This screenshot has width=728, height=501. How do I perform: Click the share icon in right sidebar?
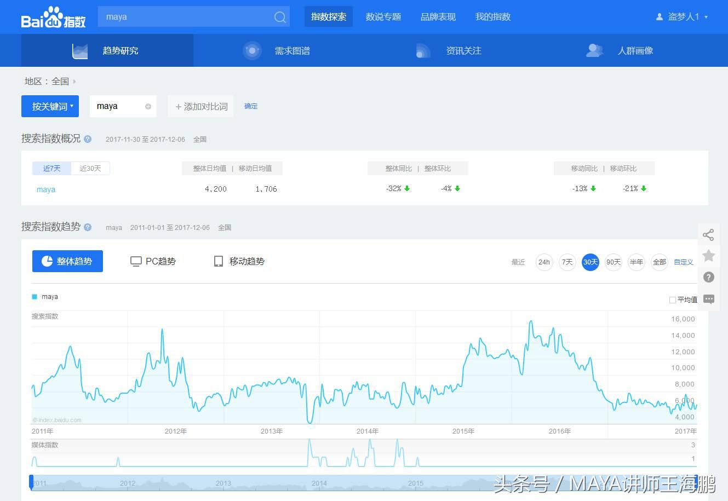click(x=708, y=234)
